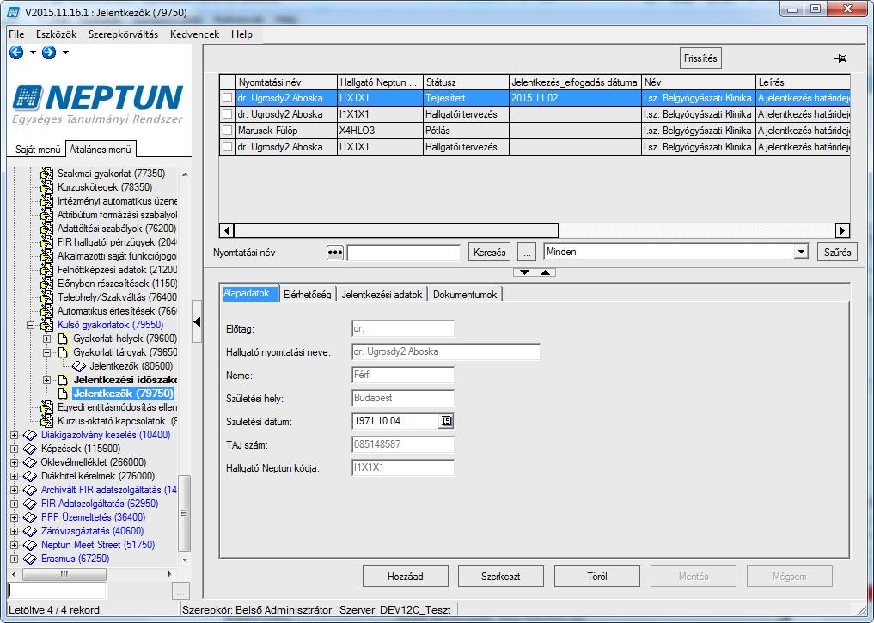The height and width of the screenshot is (623, 874).
Task: Click the Adattöltési szabályok folder icon
Action: coord(46,229)
